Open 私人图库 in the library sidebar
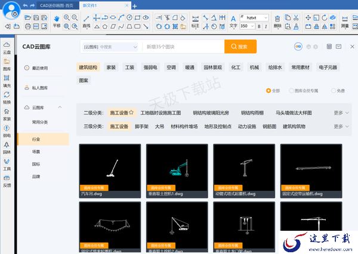358x254 pixels. (x=36, y=88)
